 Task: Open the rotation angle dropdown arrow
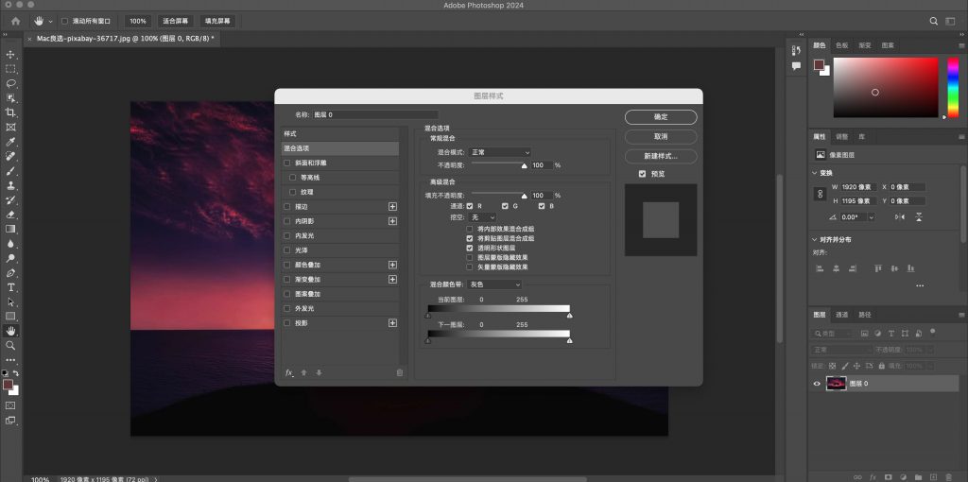point(871,217)
